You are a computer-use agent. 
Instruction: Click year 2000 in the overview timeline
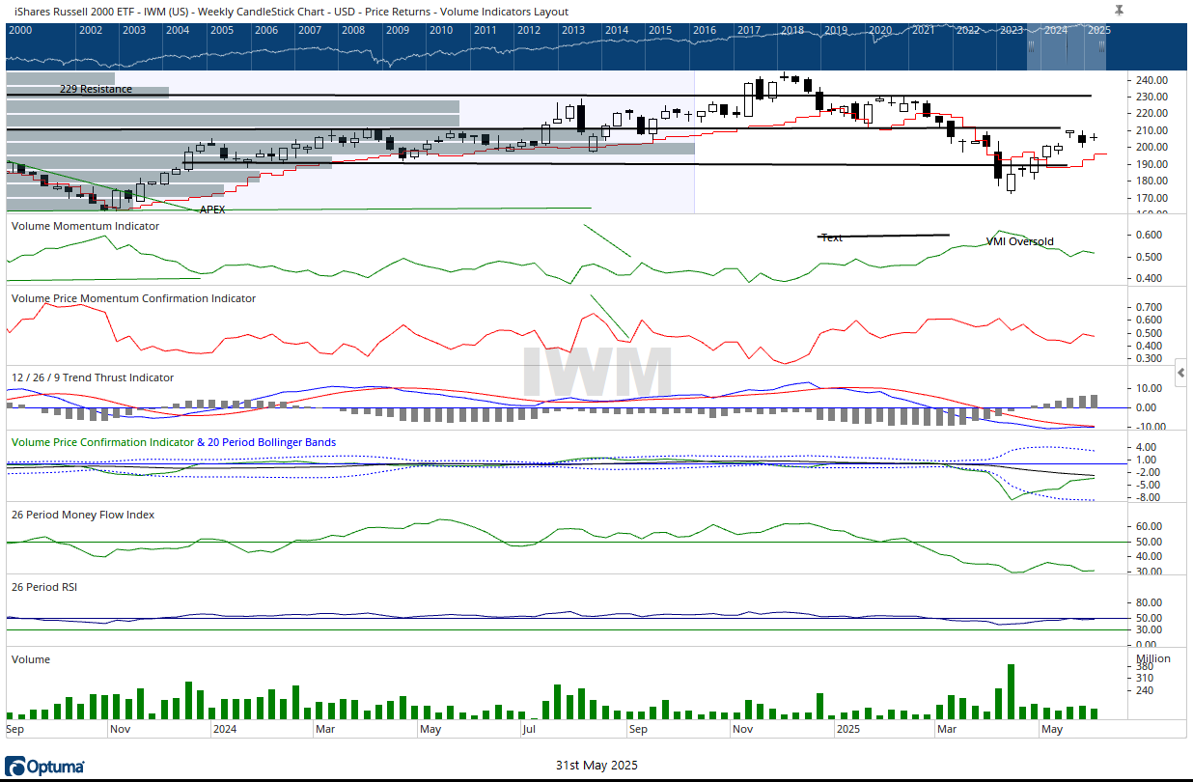(19, 30)
